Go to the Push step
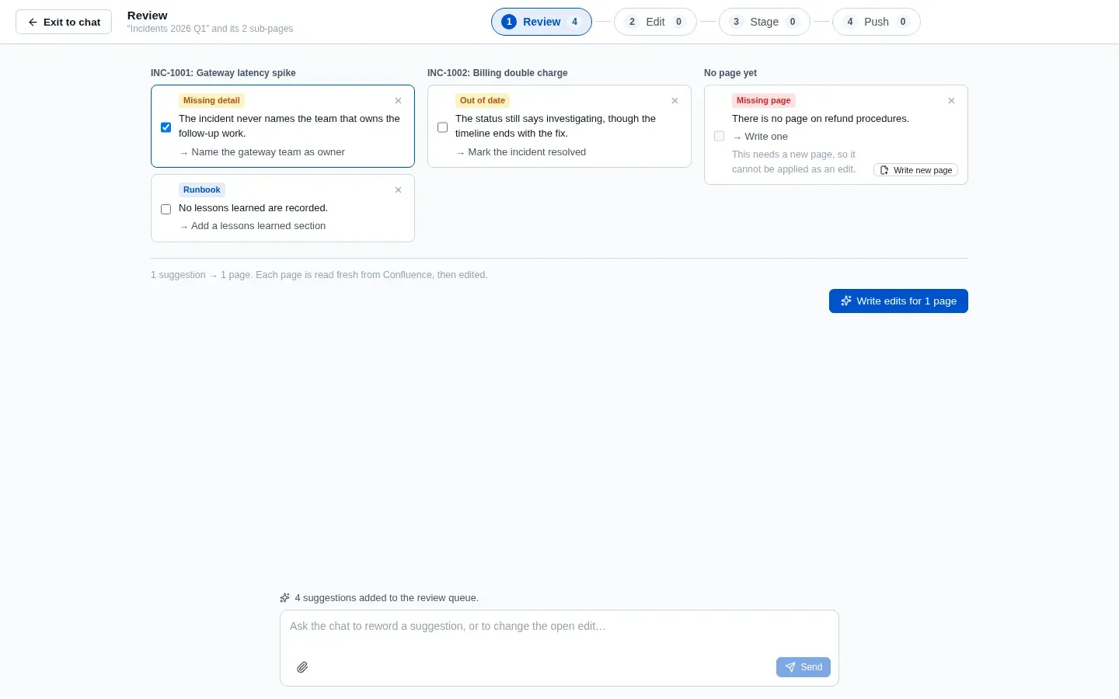 876,22
